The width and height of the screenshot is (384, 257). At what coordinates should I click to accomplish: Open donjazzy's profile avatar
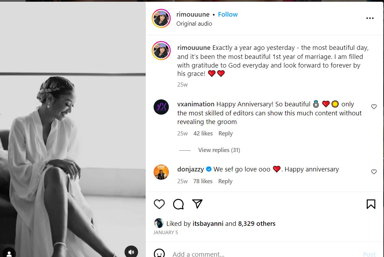(x=161, y=172)
